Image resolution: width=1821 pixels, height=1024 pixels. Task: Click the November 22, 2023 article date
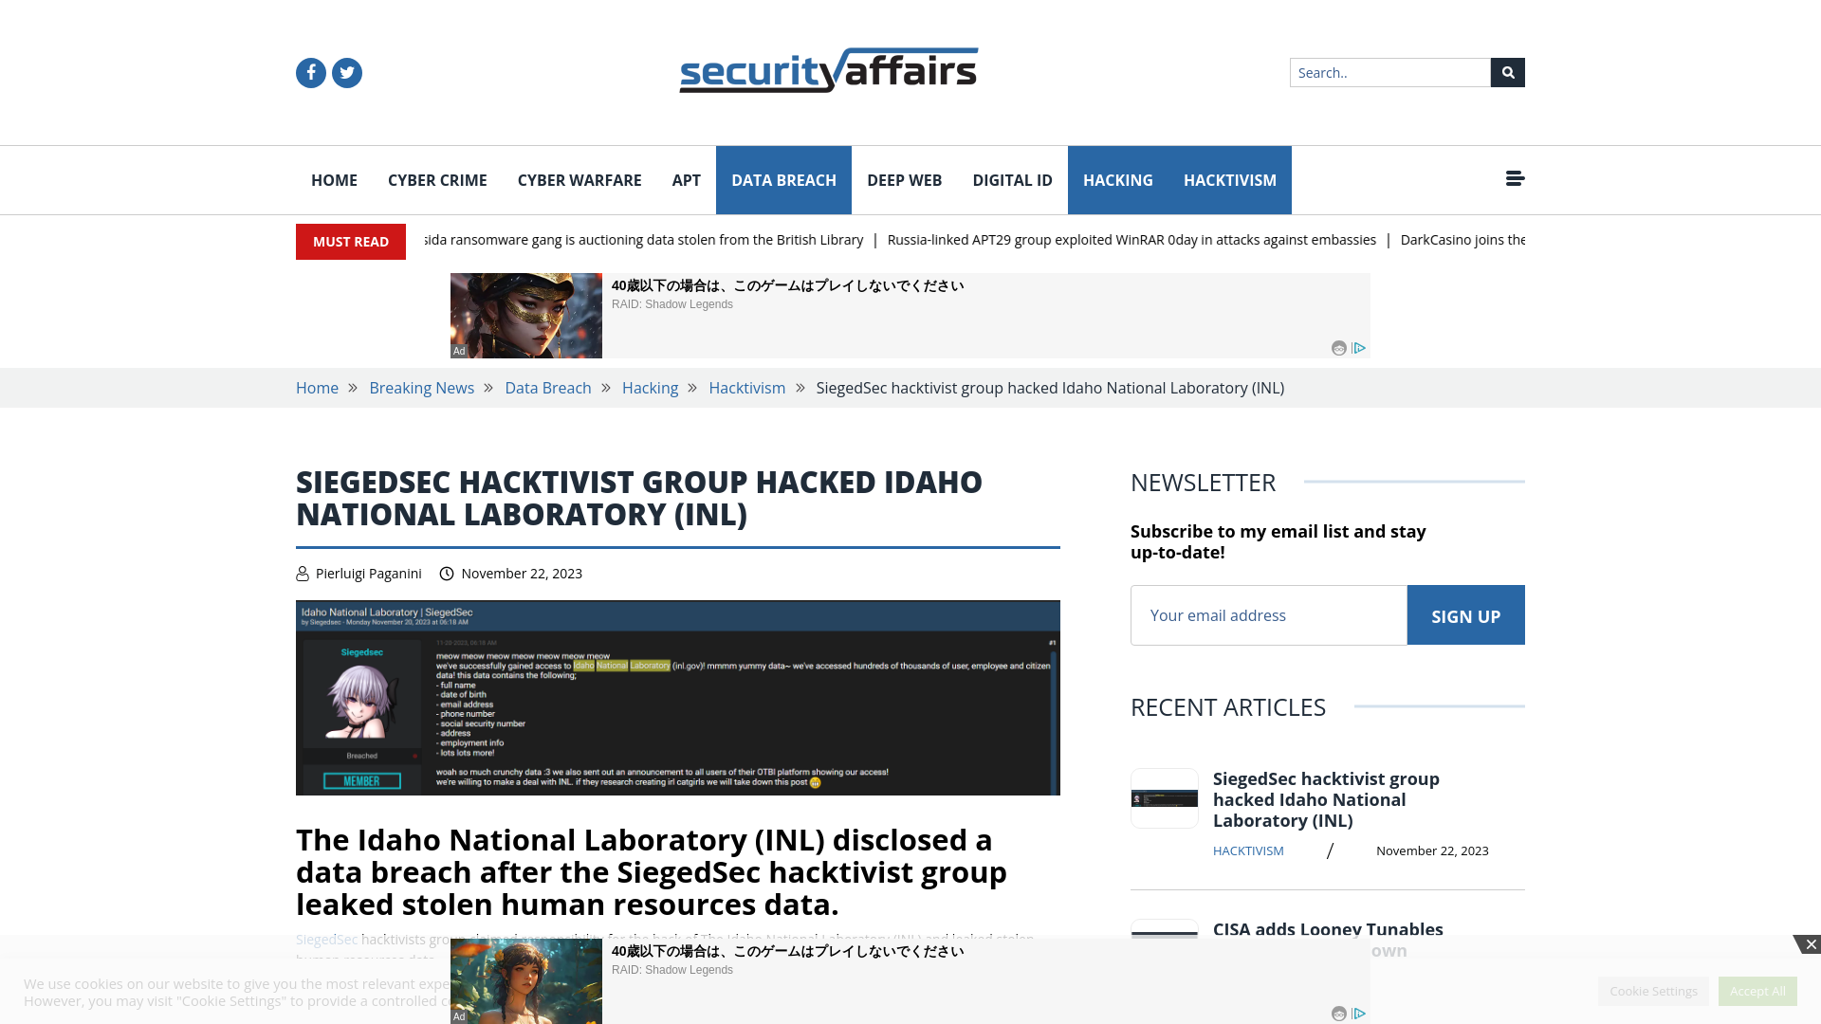(x=522, y=574)
